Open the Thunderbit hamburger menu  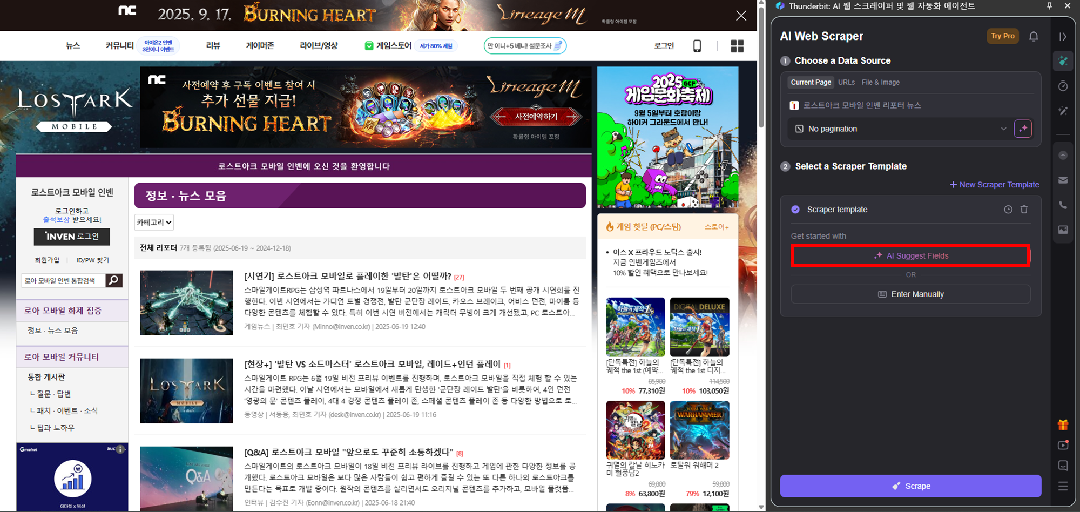1063,486
